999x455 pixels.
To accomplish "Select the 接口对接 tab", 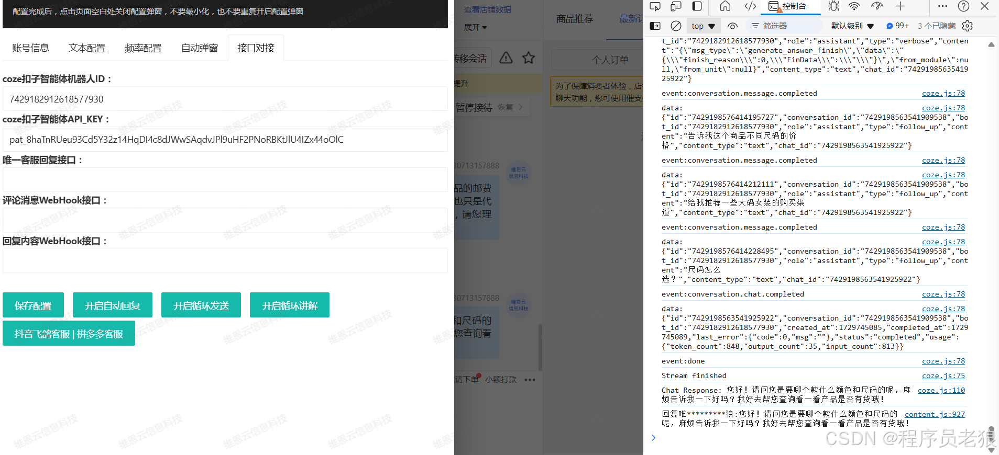I will point(256,48).
